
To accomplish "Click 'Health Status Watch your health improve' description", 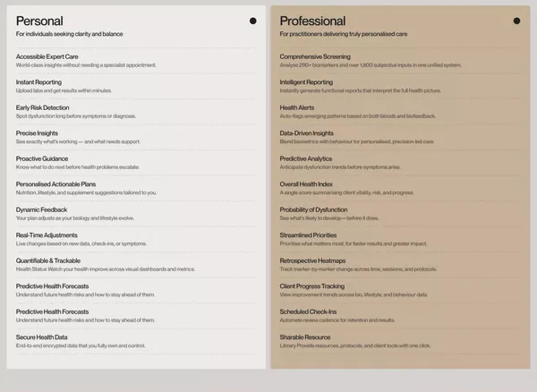I will [x=105, y=269].
